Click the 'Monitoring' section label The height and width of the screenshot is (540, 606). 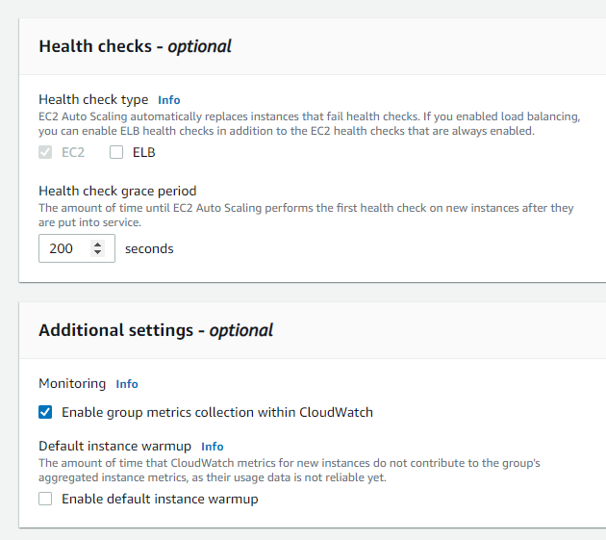coord(72,383)
